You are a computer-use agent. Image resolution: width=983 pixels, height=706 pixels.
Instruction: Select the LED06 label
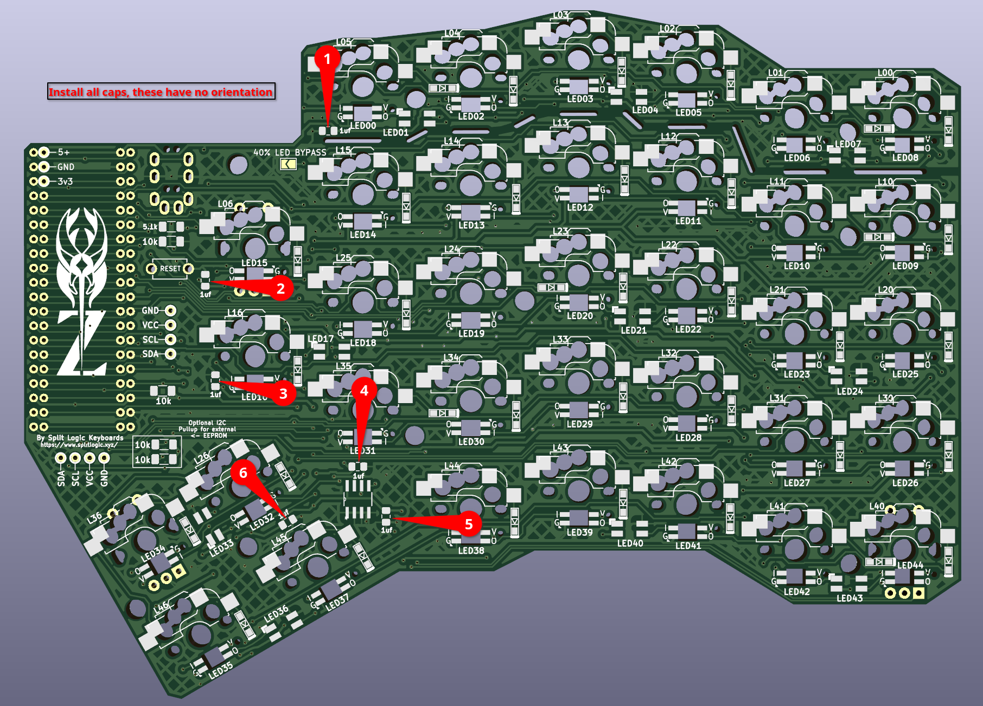click(797, 158)
